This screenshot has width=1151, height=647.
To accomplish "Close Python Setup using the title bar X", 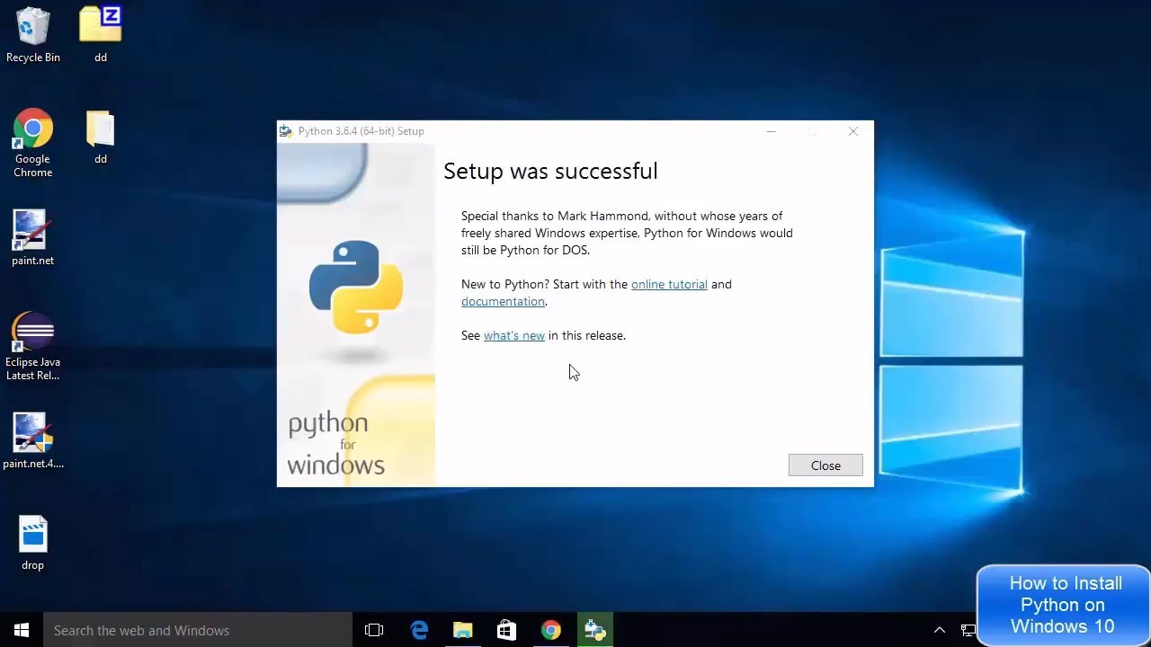I will 853,131.
